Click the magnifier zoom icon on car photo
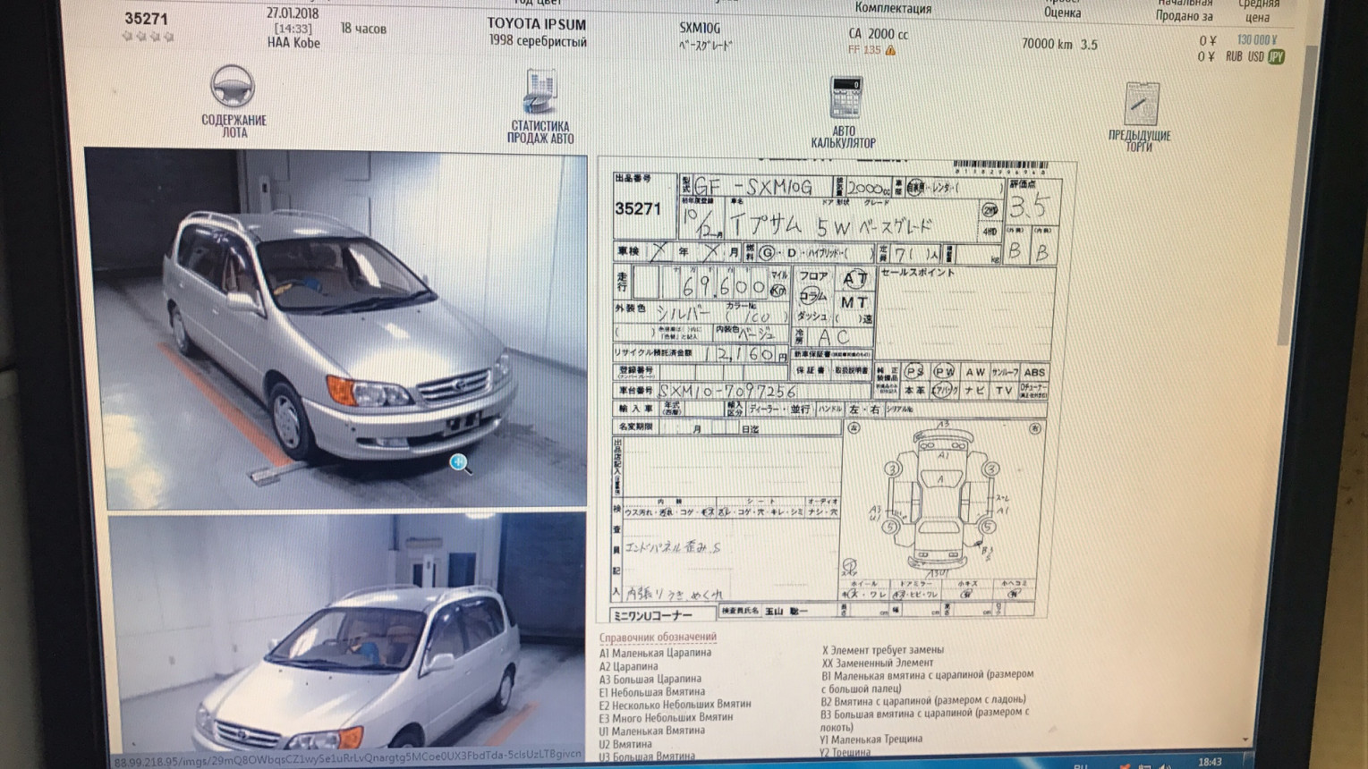The image size is (1368, 769). pos(459,462)
